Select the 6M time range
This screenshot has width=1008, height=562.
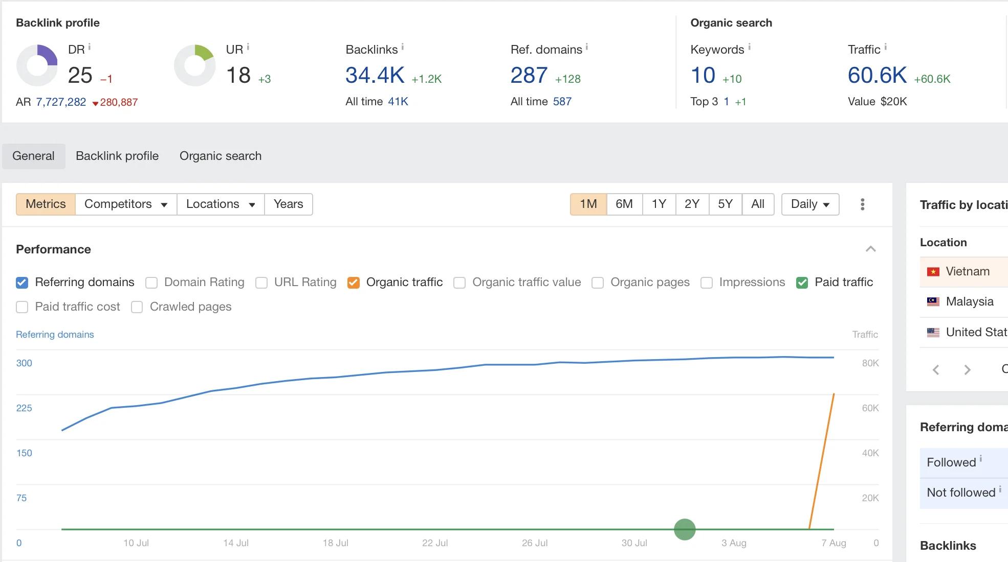[x=624, y=204]
